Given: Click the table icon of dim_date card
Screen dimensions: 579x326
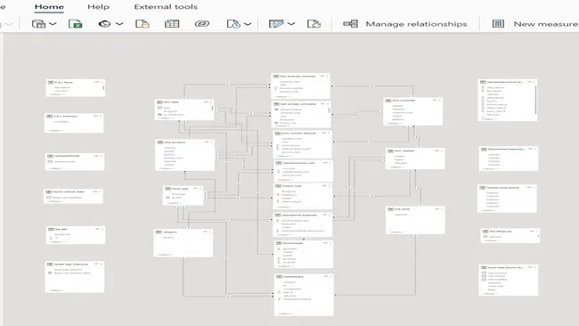Looking at the screenshot, I should 159,102.
